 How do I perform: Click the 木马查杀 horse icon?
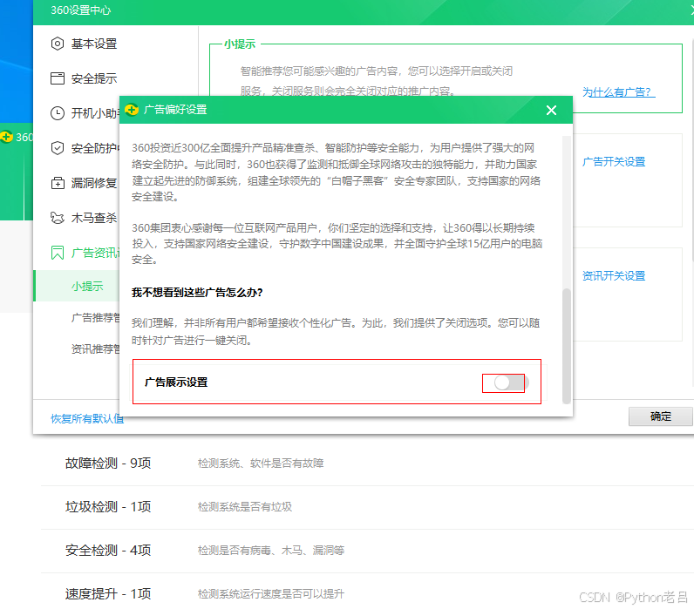(57, 218)
